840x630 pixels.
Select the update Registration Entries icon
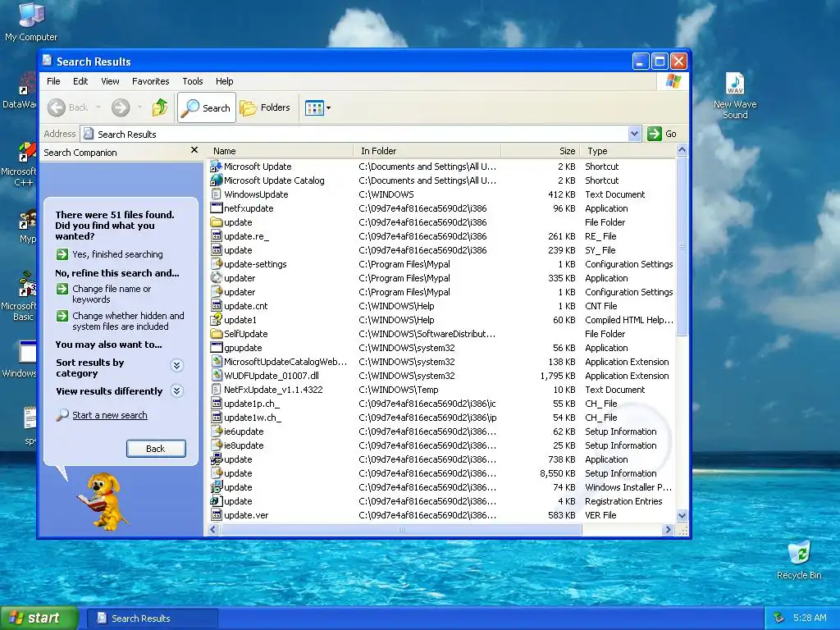[217, 501]
